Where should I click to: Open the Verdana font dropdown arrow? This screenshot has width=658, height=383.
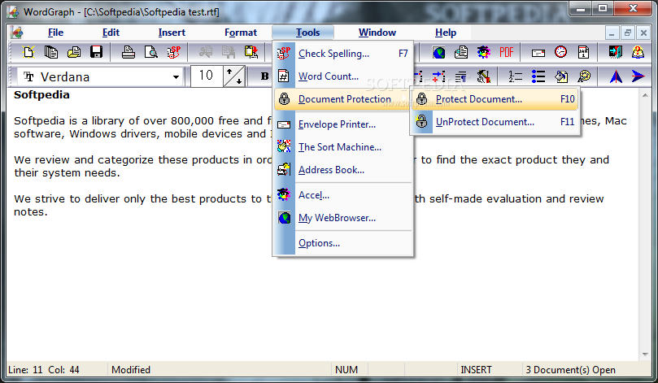(x=176, y=76)
